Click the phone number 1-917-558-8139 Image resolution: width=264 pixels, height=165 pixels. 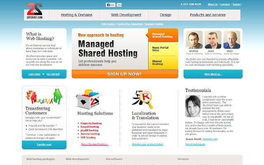pos(191,5)
